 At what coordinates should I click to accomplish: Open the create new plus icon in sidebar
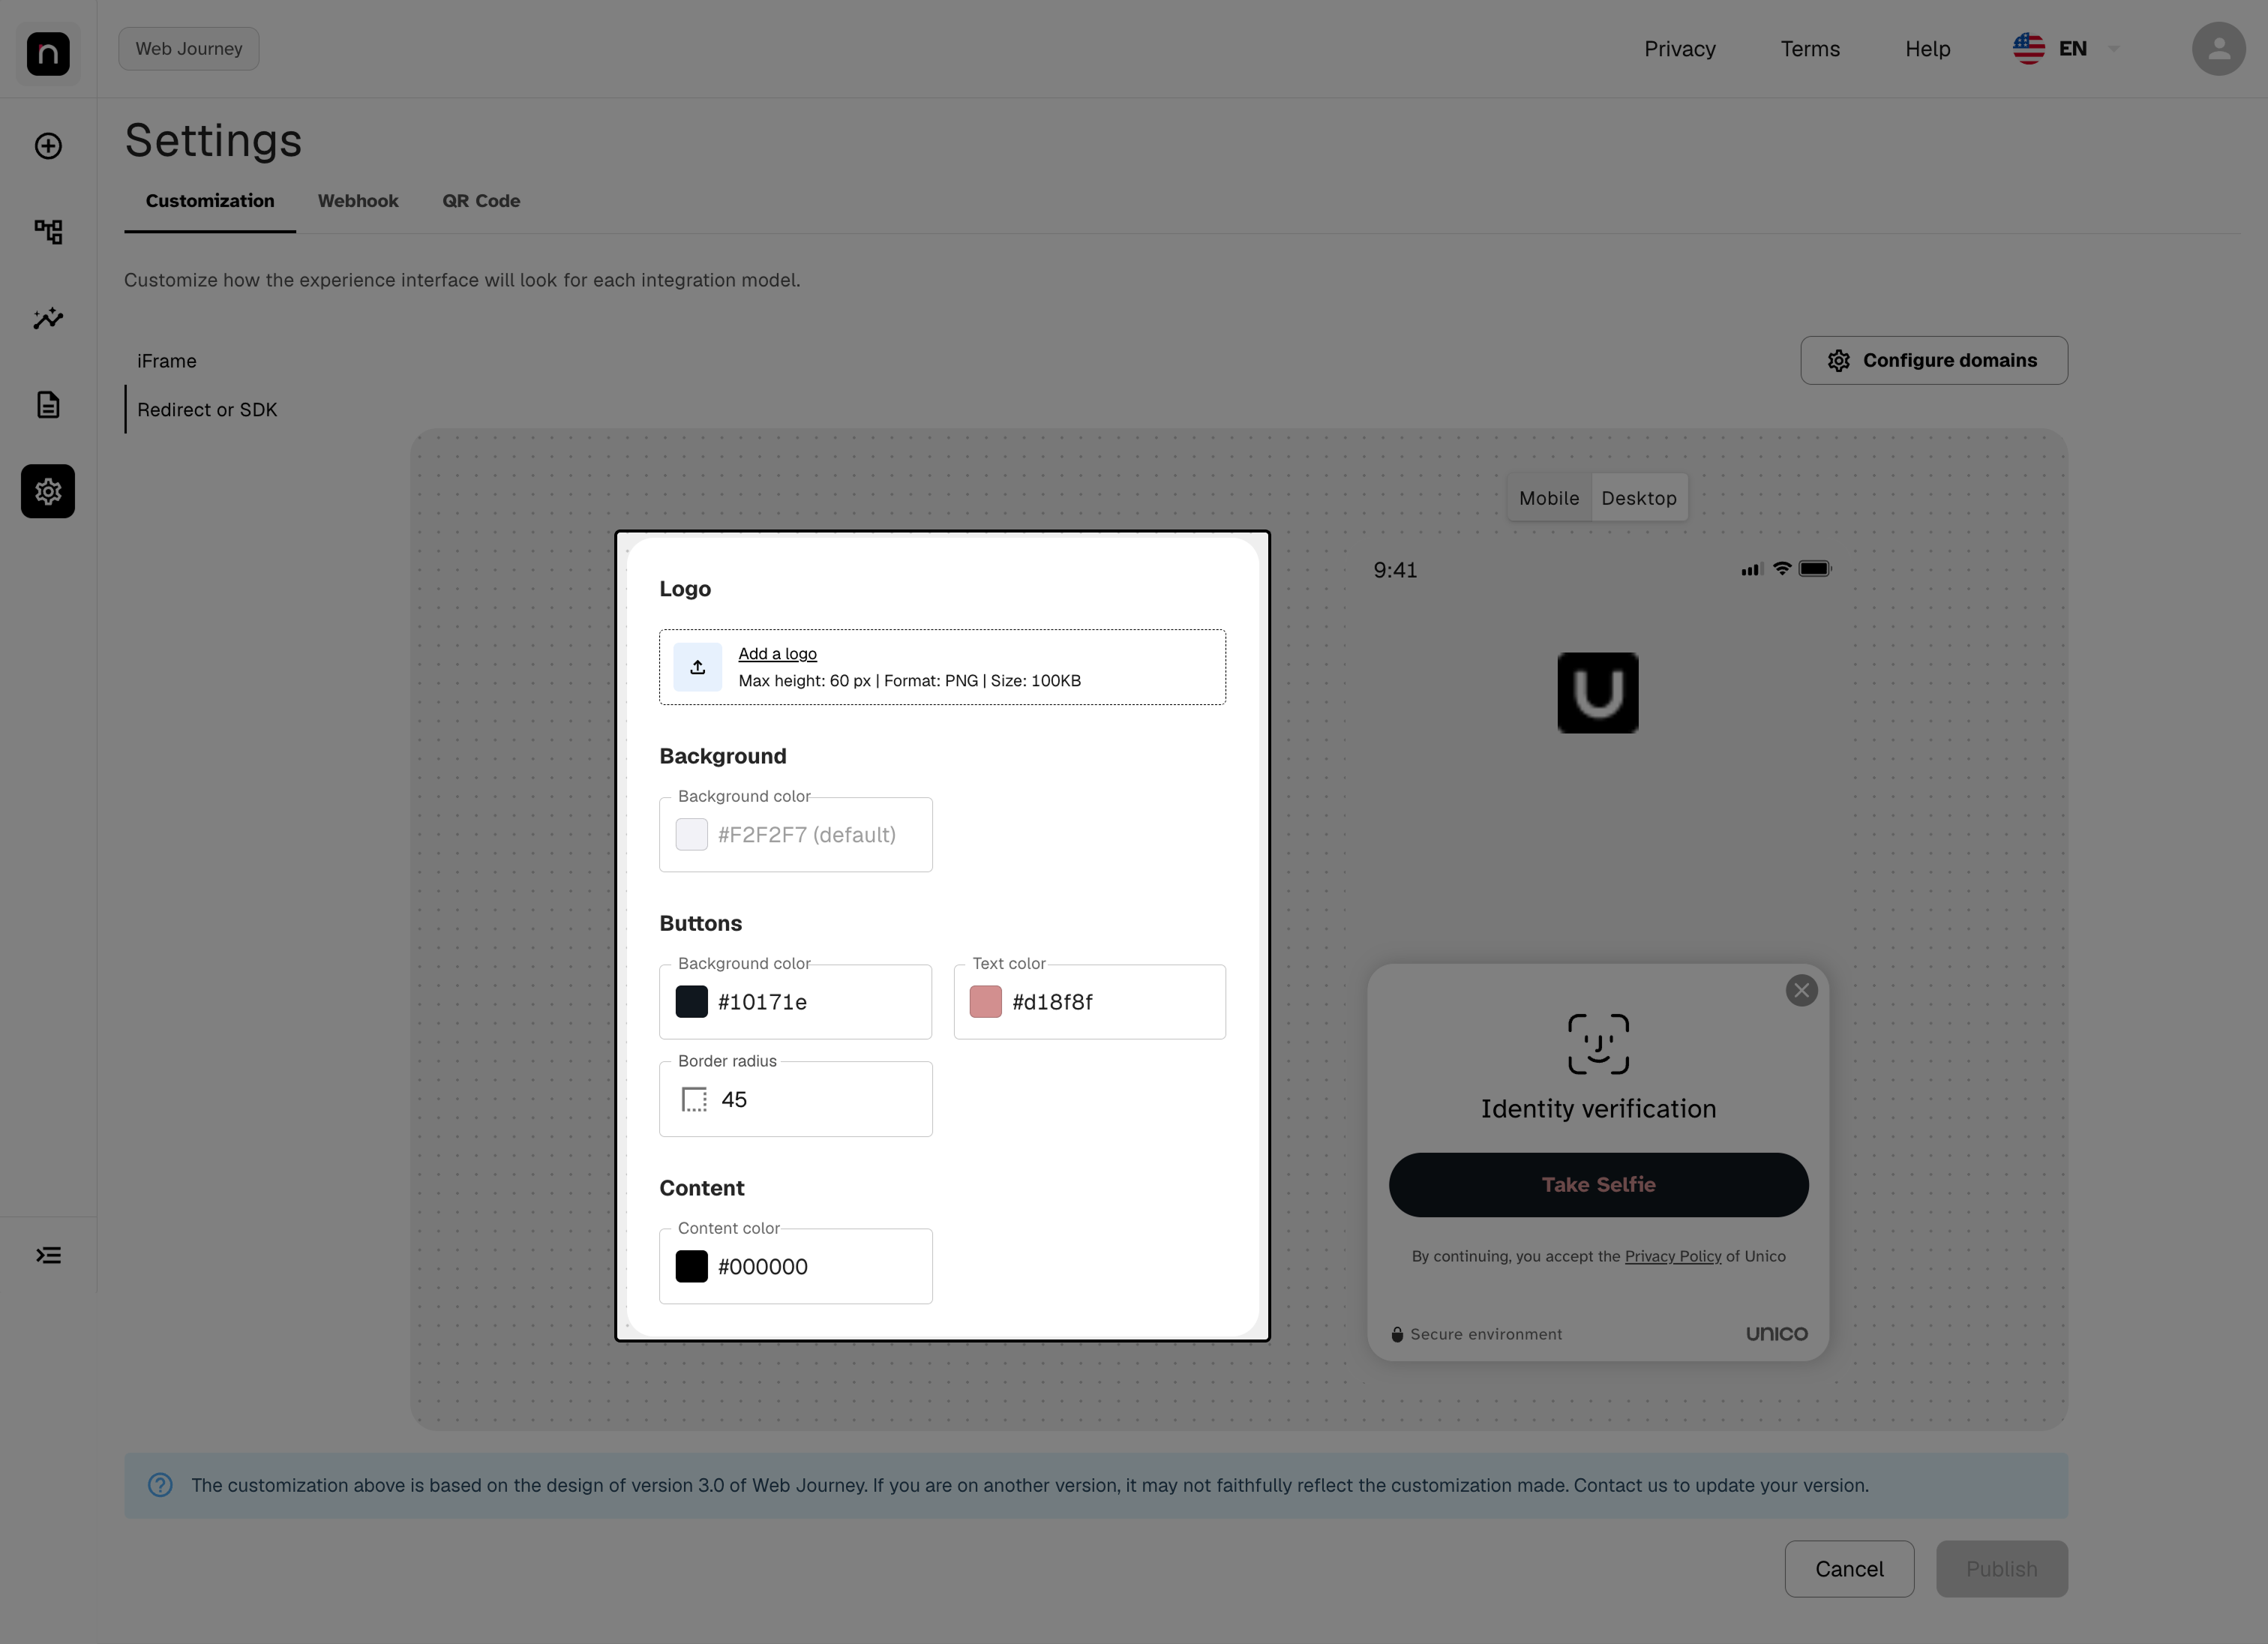coord(48,146)
